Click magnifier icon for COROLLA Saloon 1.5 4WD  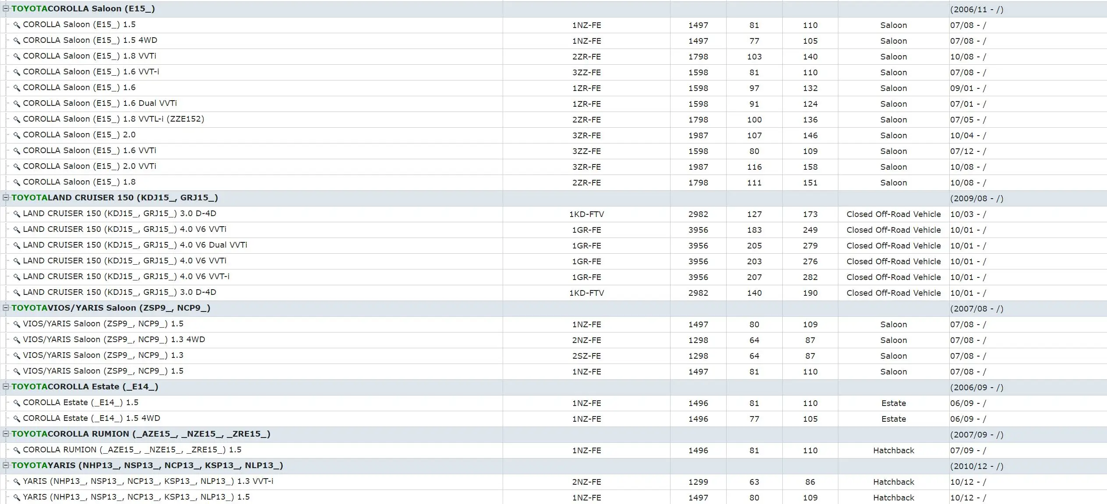(17, 41)
